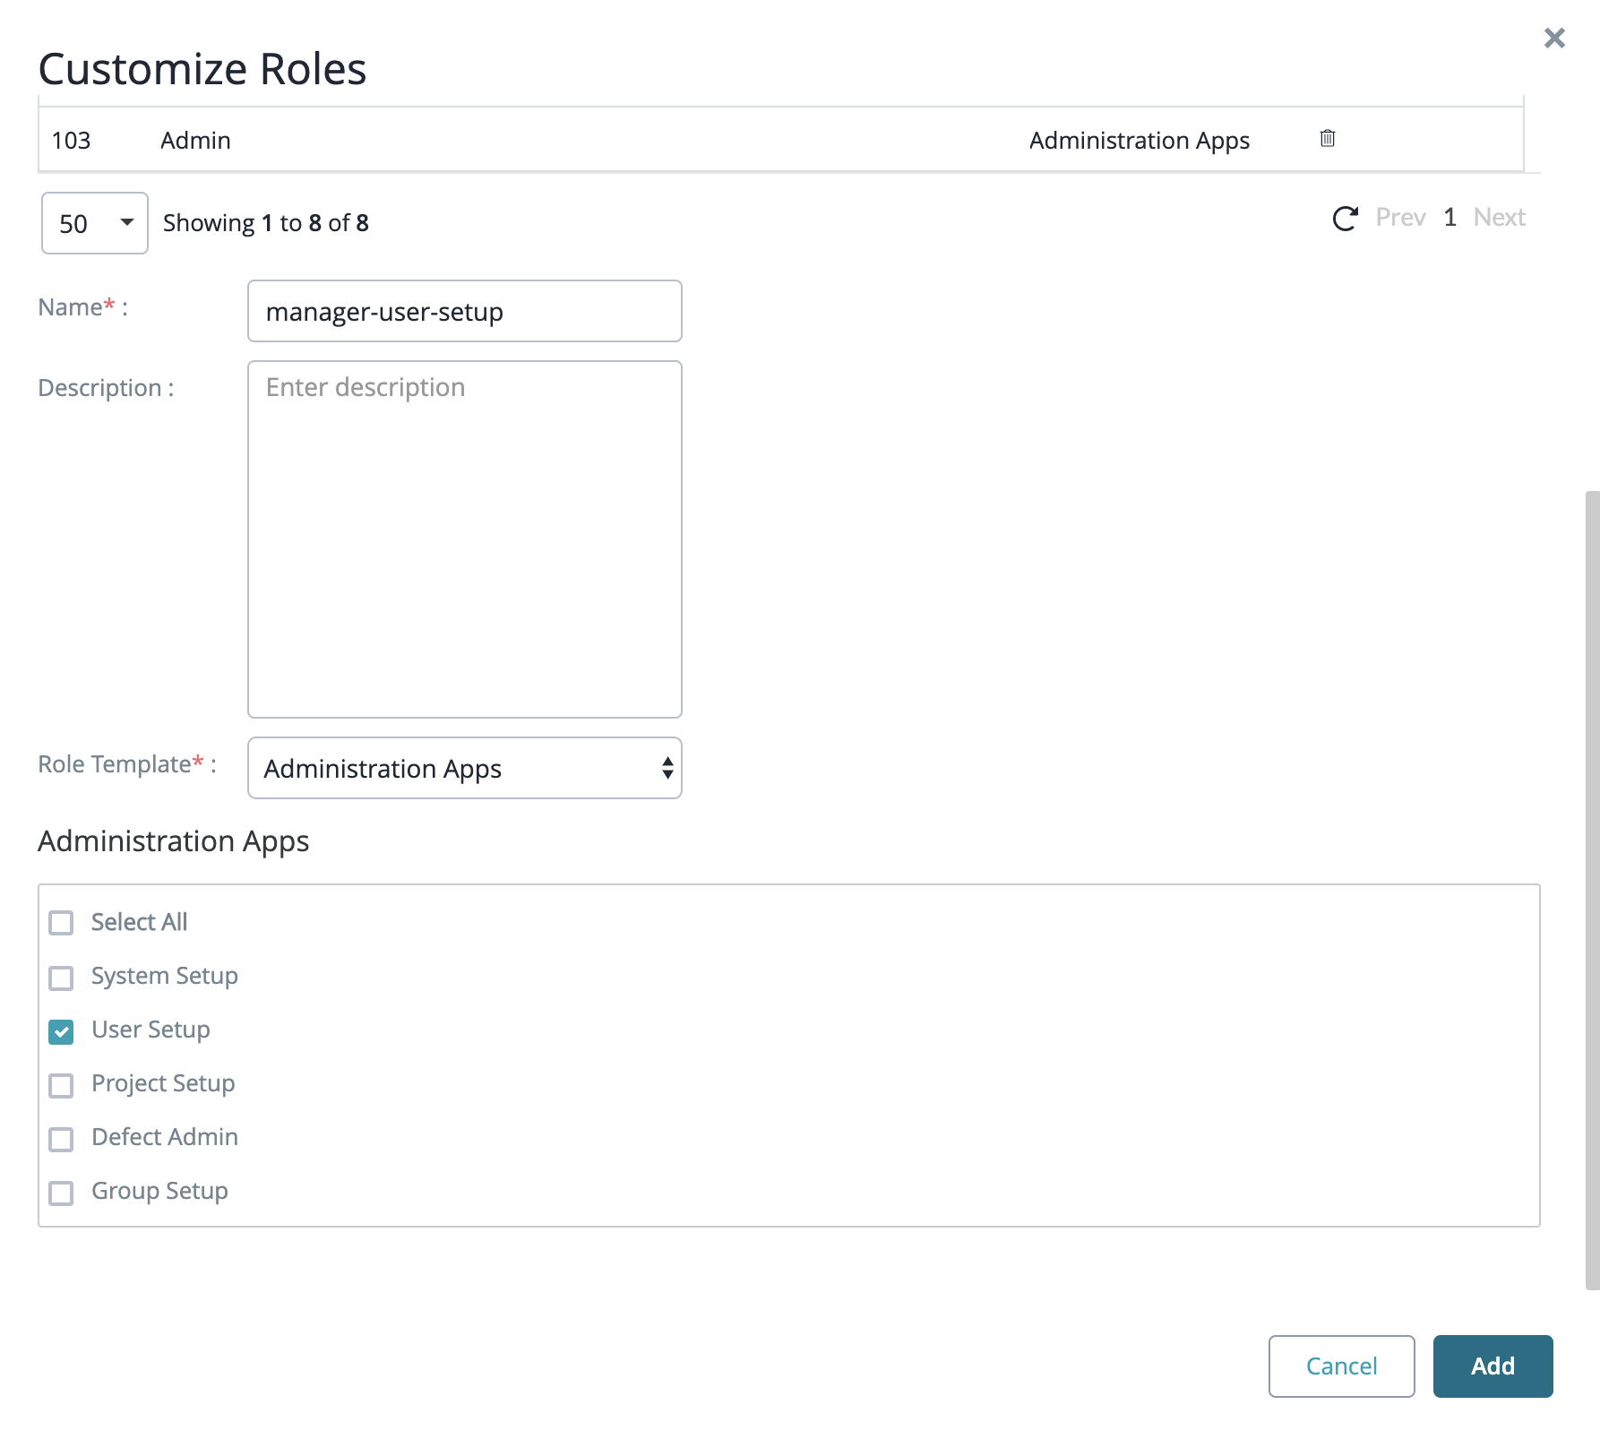Viewport: 1600px width, 1439px height.
Task: Delete the Admin role via trash icon
Action: (x=1327, y=139)
